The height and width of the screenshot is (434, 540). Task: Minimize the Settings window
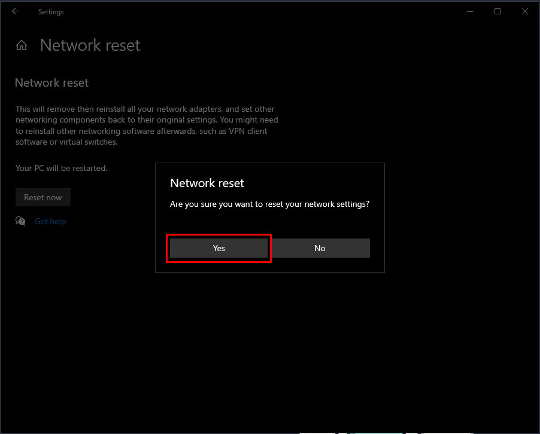pyautogui.click(x=469, y=11)
